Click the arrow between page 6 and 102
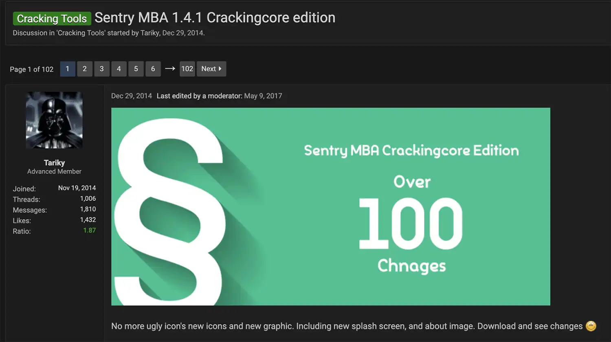Screen dimensions: 611x342 [x=169, y=69]
